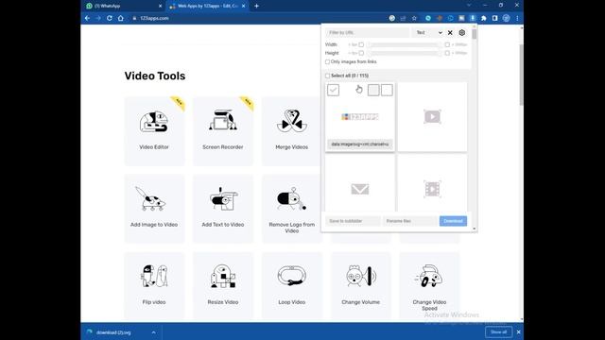The height and width of the screenshot is (340, 605).
Task: Enable the maximum Width checkbox
Action: pyautogui.click(x=447, y=44)
